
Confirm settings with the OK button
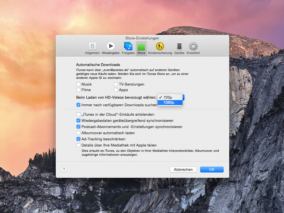pos(212,170)
